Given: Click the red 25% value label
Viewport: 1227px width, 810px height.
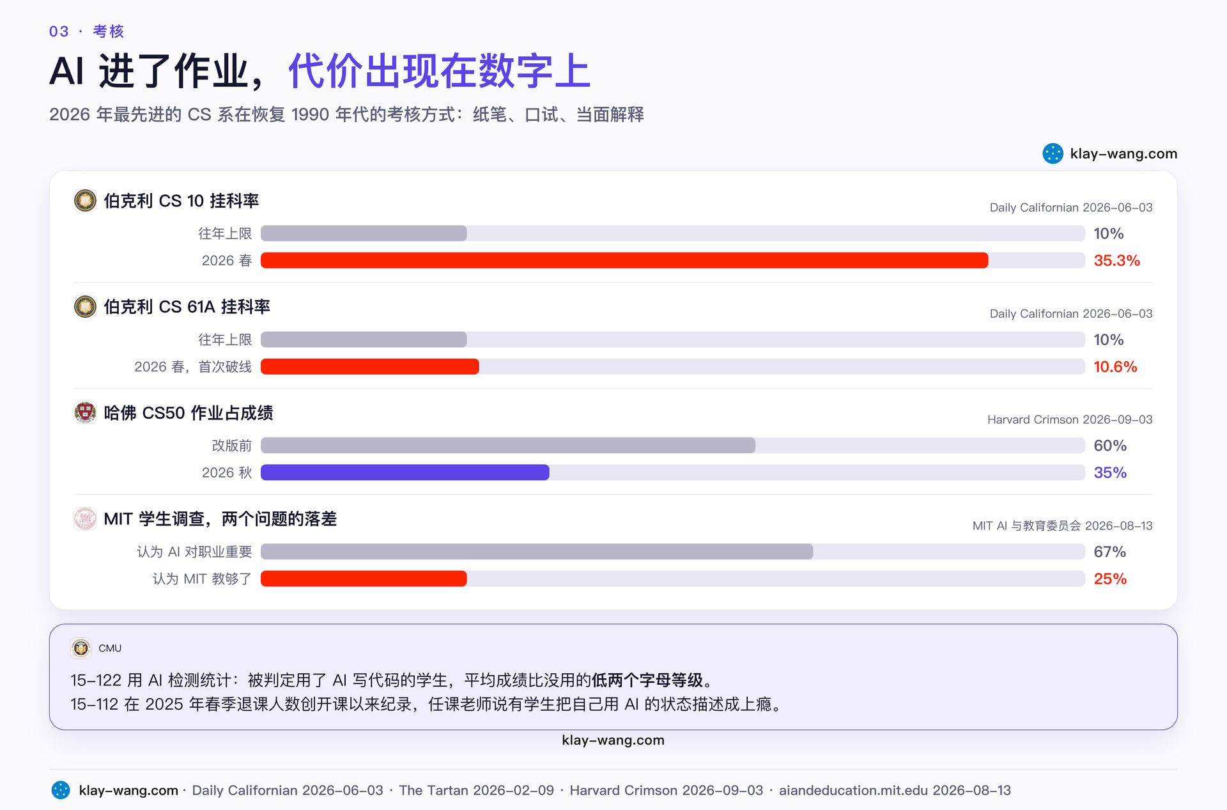Looking at the screenshot, I should coord(1110,579).
